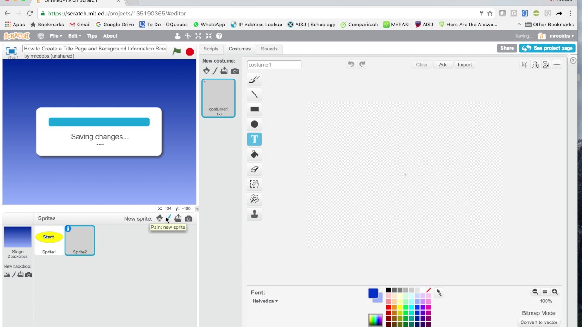Open About from menu bar

[110, 36]
